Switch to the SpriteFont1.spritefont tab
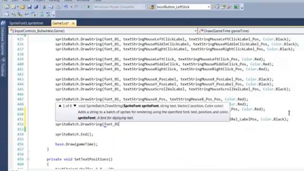This screenshot has width=304, height=171. pos(26,23)
